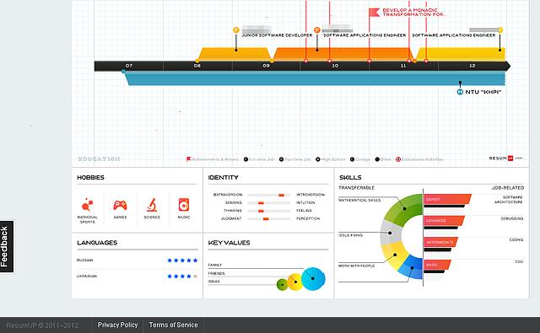The height and width of the screenshot is (333, 540).
Task: Click the NTU "KHPI" education icon
Action: tap(460, 92)
